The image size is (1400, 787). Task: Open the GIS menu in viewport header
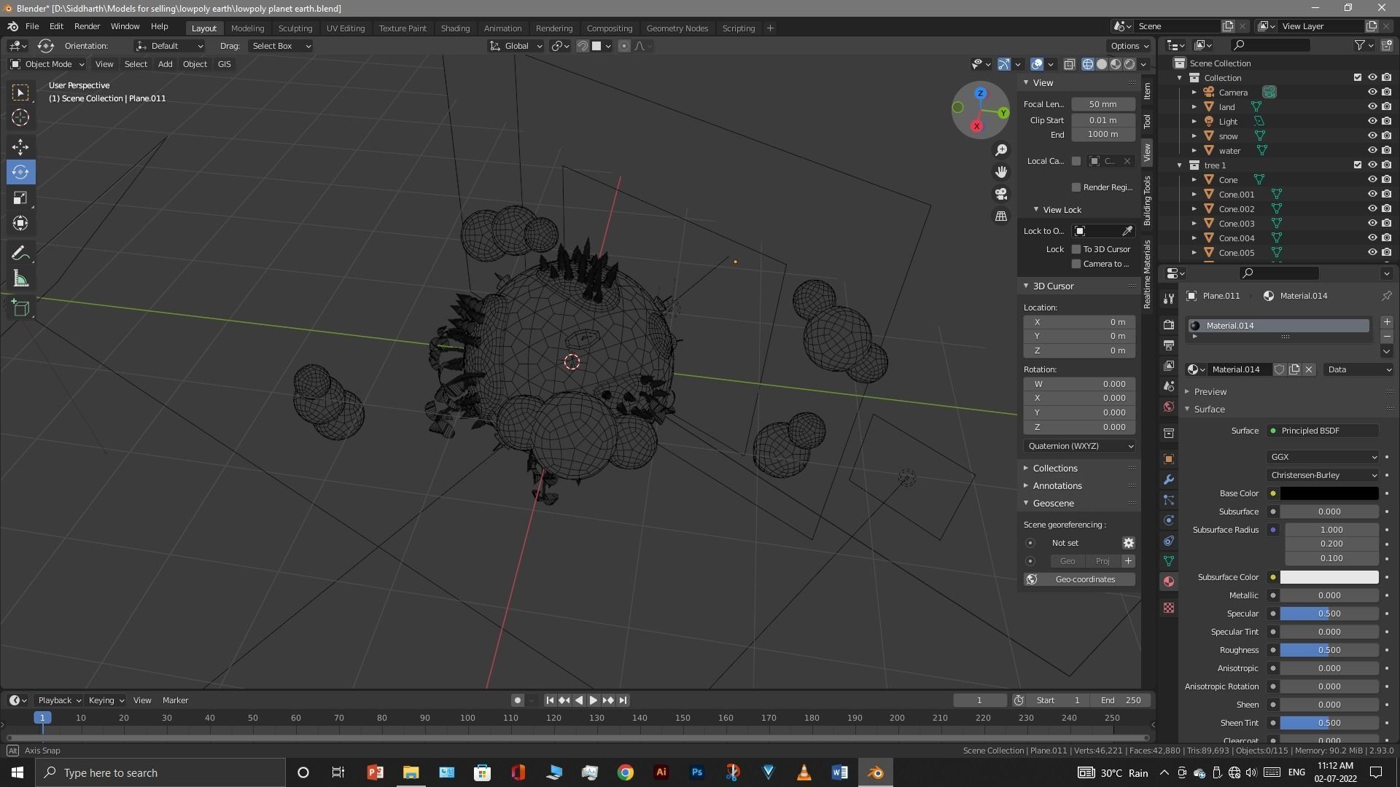click(x=224, y=64)
